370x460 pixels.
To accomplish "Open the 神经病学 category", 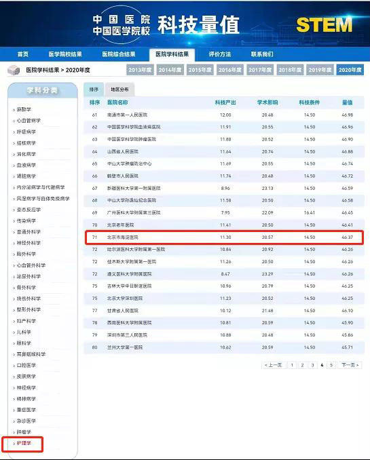I will [x=26, y=388].
